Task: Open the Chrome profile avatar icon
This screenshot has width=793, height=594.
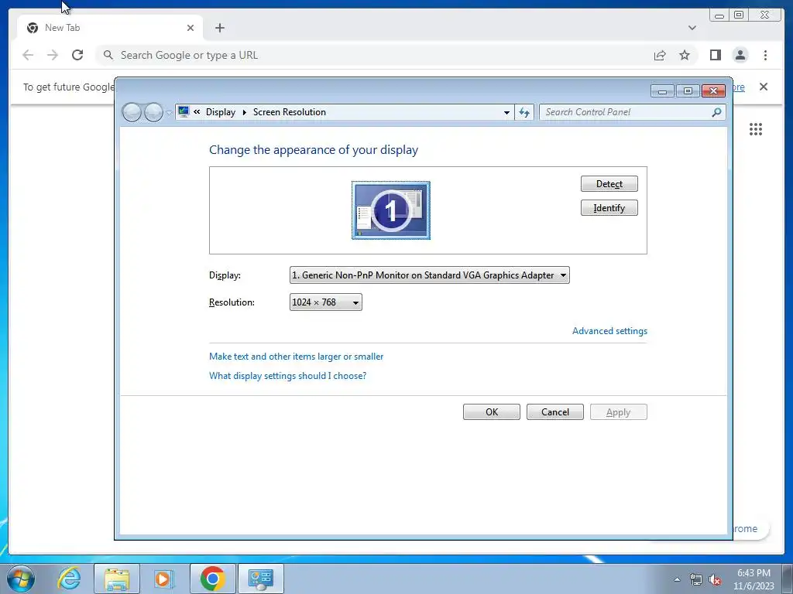Action: [740, 55]
